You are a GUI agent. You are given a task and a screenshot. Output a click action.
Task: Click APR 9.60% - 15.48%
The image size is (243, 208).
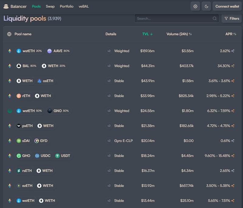[217, 156]
